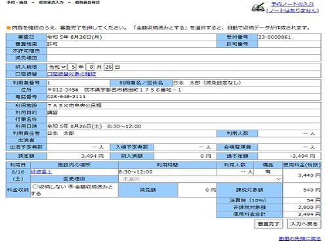The width and height of the screenshot is (336, 252).
Task: Click the 入力へ戻る button
Action: coord(304,224)
